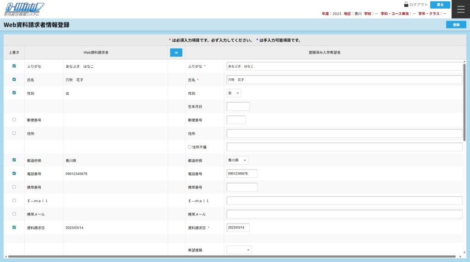This screenshot has height=262, width=470.
Task: Focus the 氏名 text field
Action: pyautogui.click(x=344, y=80)
